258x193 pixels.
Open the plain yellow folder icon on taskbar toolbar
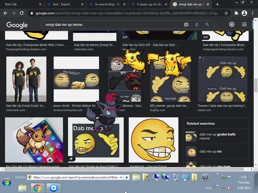[x=195, y=177]
